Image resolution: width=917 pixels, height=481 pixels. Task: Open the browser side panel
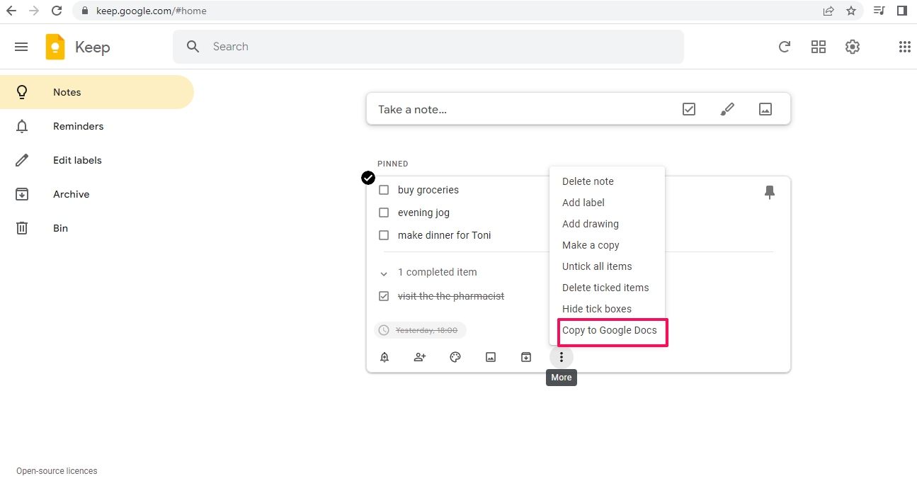click(902, 11)
